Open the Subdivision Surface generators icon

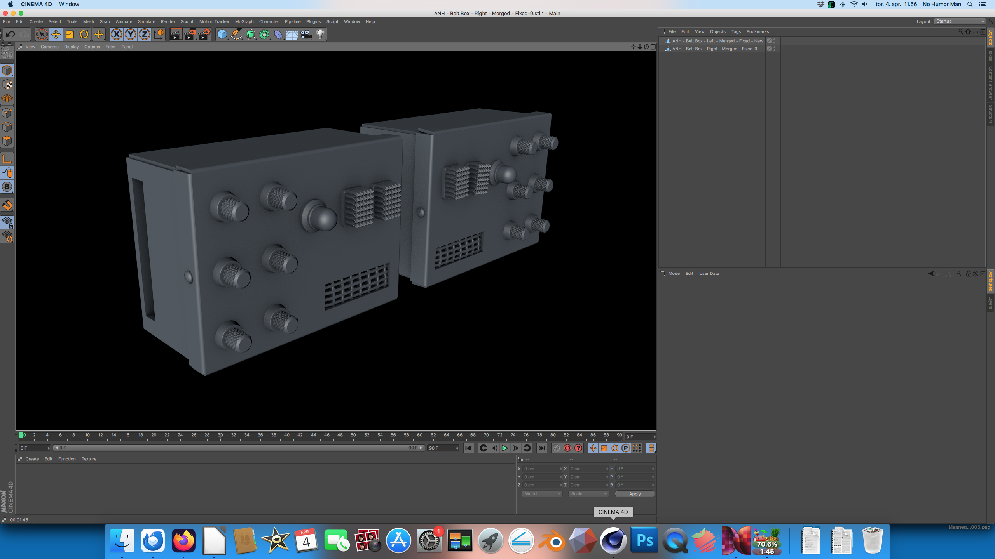pyautogui.click(x=250, y=34)
